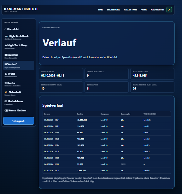Open the Spiel page in the top navigation
Screen dimensions: 182x194
(101, 10)
